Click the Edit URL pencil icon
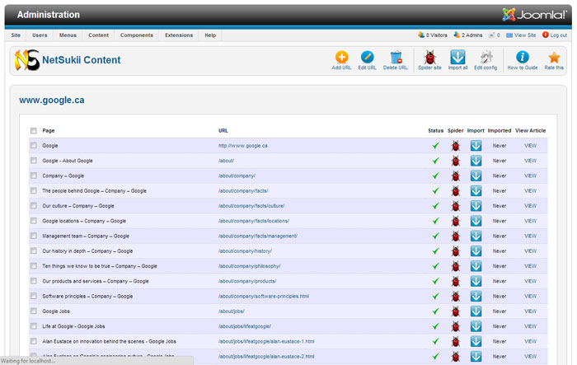This screenshot has height=365, width=577. click(368, 58)
